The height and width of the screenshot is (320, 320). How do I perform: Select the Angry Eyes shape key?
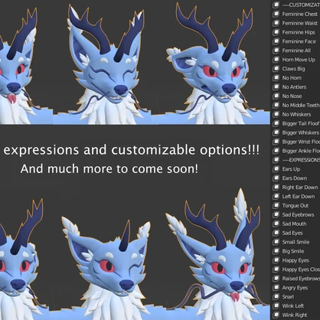tap(296, 288)
